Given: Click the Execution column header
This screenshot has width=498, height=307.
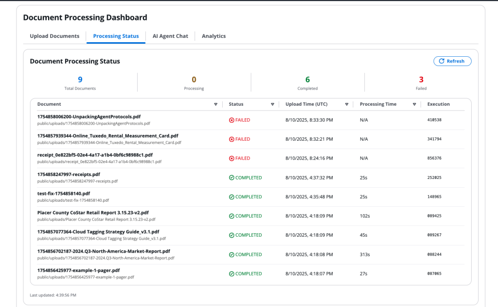Looking at the screenshot, I should click(438, 104).
